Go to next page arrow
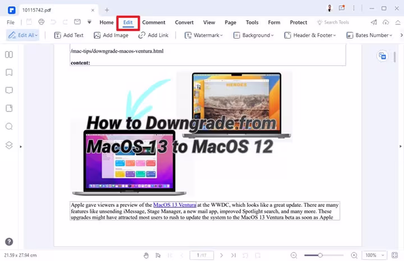 pyautogui.click(x=221, y=255)
